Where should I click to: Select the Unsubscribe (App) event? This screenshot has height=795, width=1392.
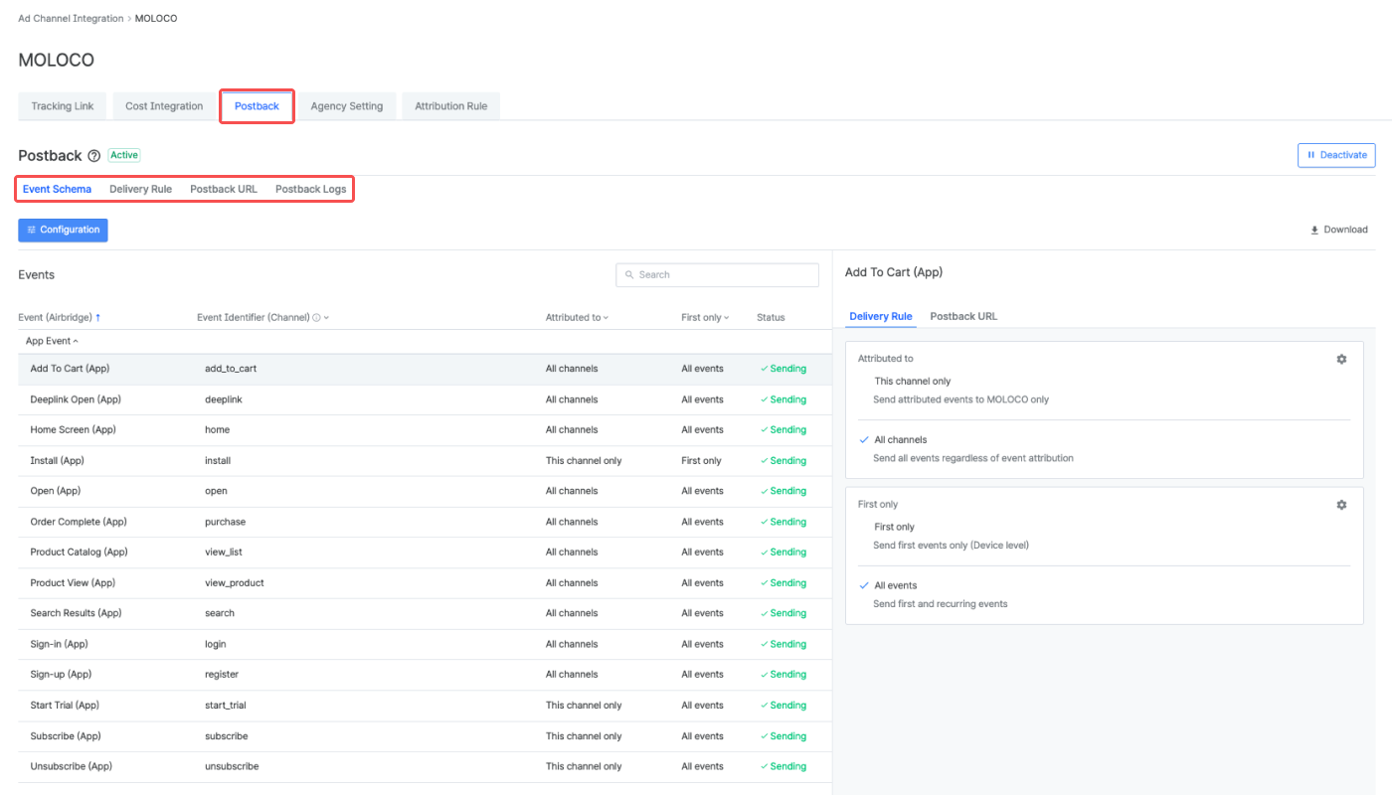click(x=425, y=767)
